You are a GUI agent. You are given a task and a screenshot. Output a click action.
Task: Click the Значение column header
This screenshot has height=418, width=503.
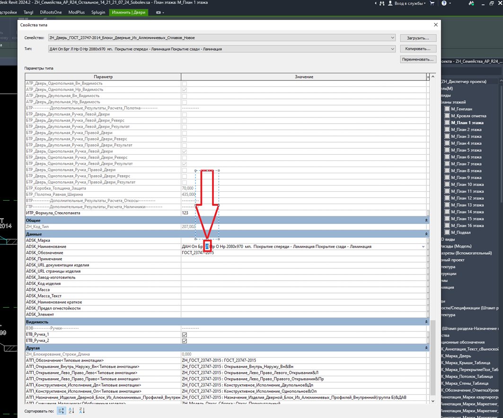pyautogui.click(x=304, y=77)
